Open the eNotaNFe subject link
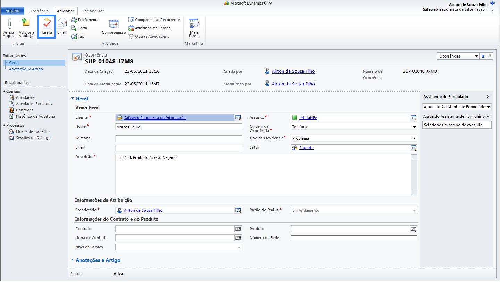500x282 pixels. [308, 118]
